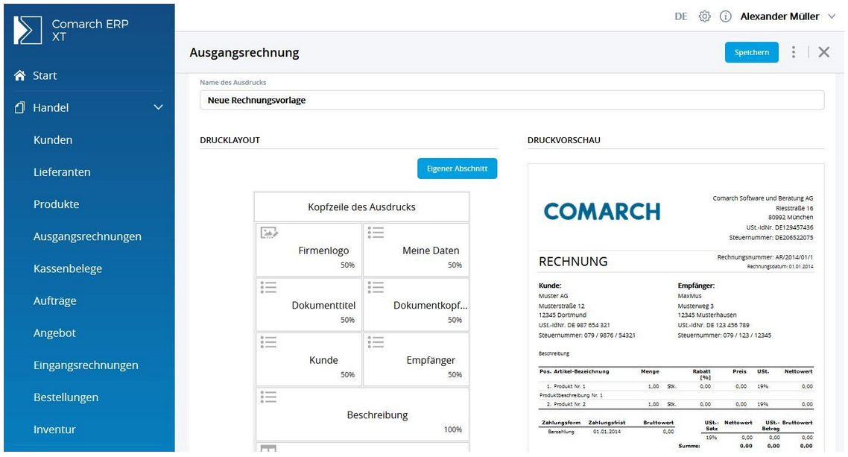Click the 50% width label in Firmenlogo
The image size is (848, 457).
click(347, 265)
